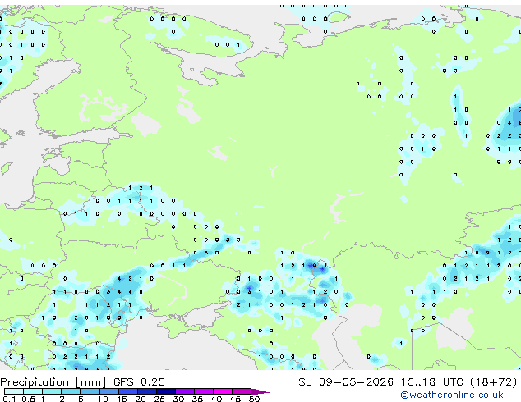Viewport: 521px width, 402px height.
Task: Select the 35–40 mm legend color box
Action: click(204, 391)
